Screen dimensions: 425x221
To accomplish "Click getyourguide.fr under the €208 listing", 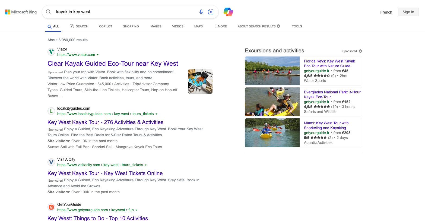I will 316,133.
